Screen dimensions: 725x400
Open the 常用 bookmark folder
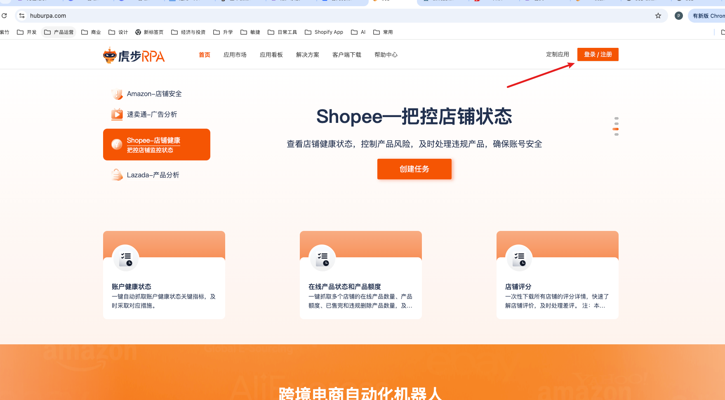pos(383,32)
